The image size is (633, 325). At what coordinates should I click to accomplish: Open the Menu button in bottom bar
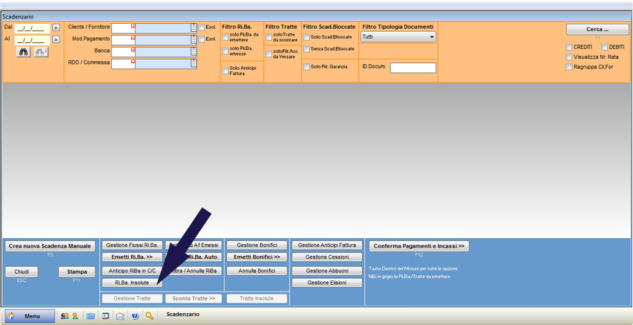click(x=30, y=316)
